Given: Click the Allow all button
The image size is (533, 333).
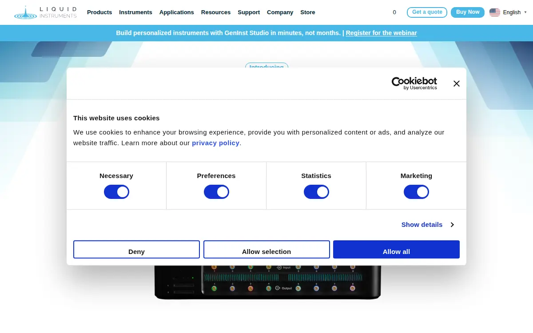Looking at the screenshot, I should point(396,250).
